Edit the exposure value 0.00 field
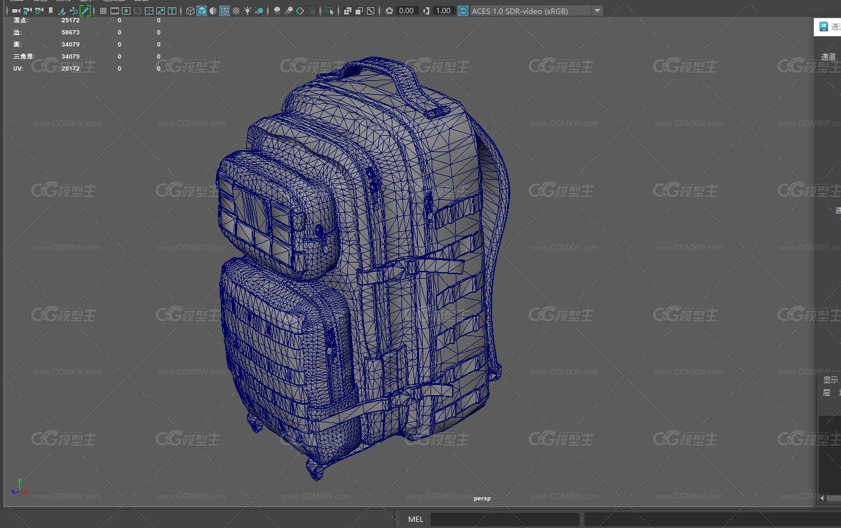This screenshot has width=841, height=528. click(407, 11)
